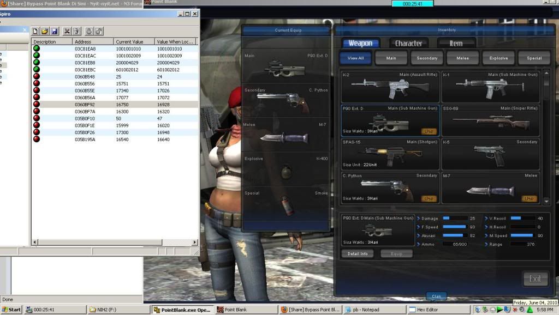Click the first lock (freeze) toolbar icon
Screen dimensions: 559x315
click(89, 31)
